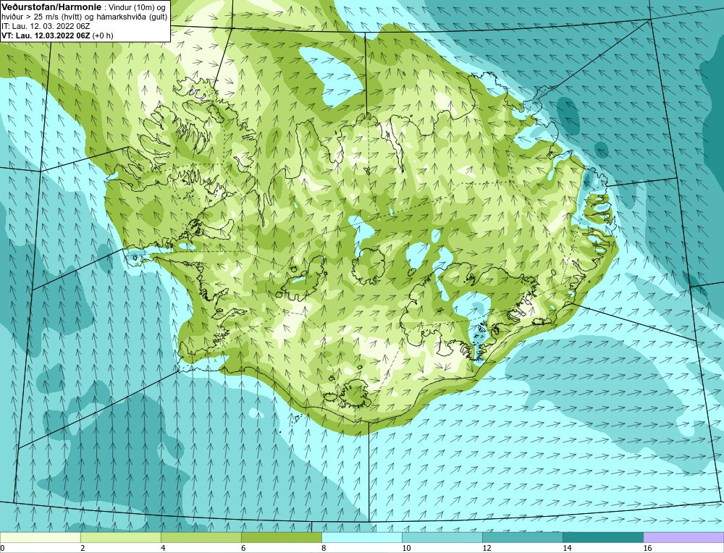724x553 pixels.
Task: Click the legend tick label '2'
Action: point(83,548)
